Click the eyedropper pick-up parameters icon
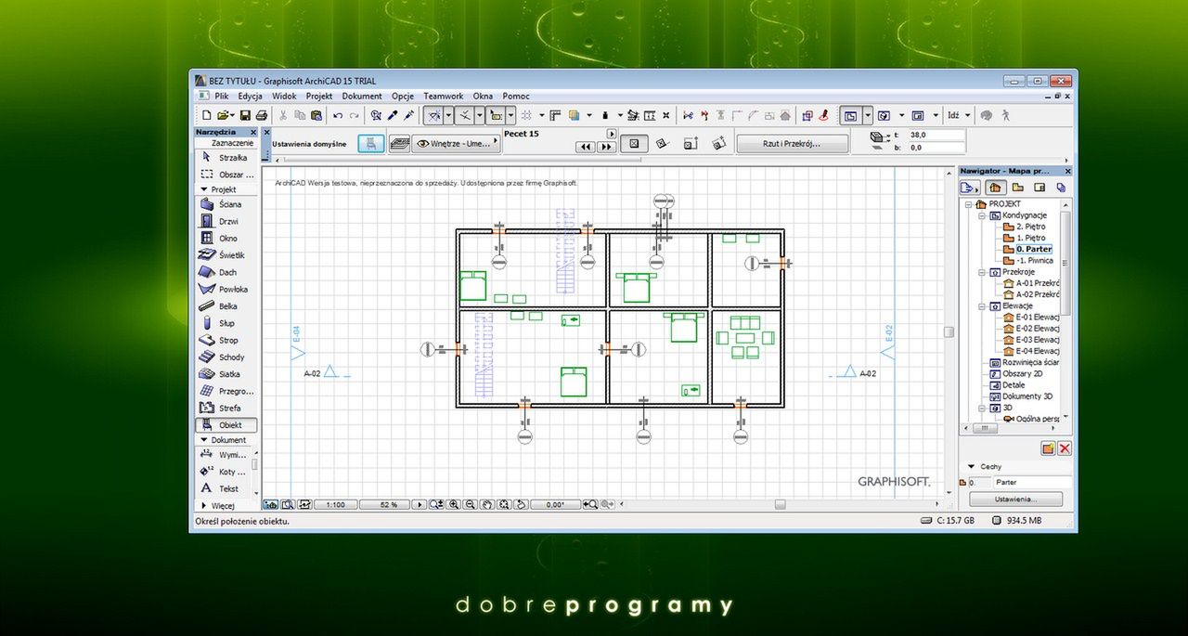Viewport: 1188px width, 636px height. click(393, 115)
